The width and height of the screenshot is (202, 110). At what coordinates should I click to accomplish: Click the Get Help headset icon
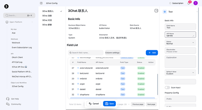pyautogui.click(x=8, y=99)
